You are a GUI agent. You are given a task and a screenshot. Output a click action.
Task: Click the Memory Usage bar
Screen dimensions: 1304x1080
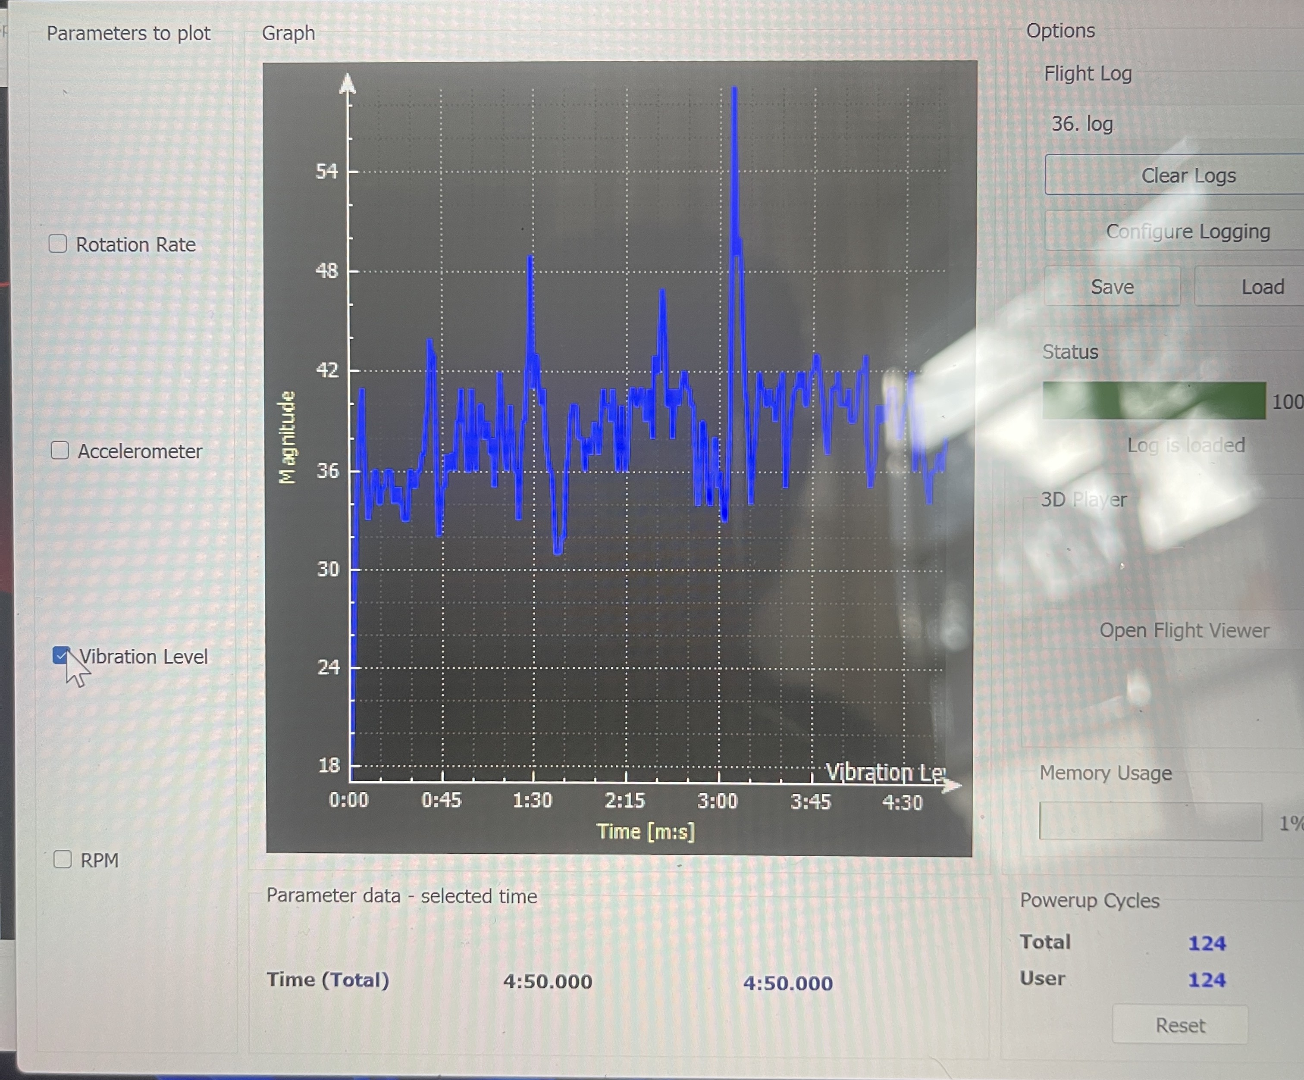pyautogui.click(x=1150, y=822)
